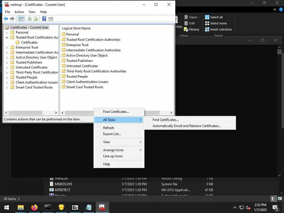Viewport: 284px width, 213px height.
Task: Select the Certificates subfolder in the tree
Action: coord(29,42)
